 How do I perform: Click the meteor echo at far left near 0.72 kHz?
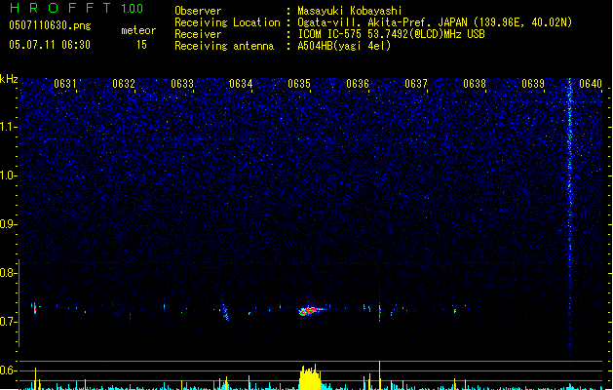[35, 309]
